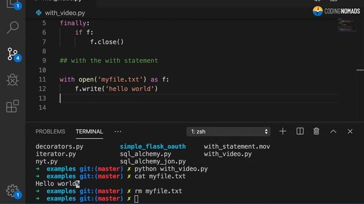The image size is (364, 204).
Task: Open the Explorer files icon
Action: (x=12, y=4)
